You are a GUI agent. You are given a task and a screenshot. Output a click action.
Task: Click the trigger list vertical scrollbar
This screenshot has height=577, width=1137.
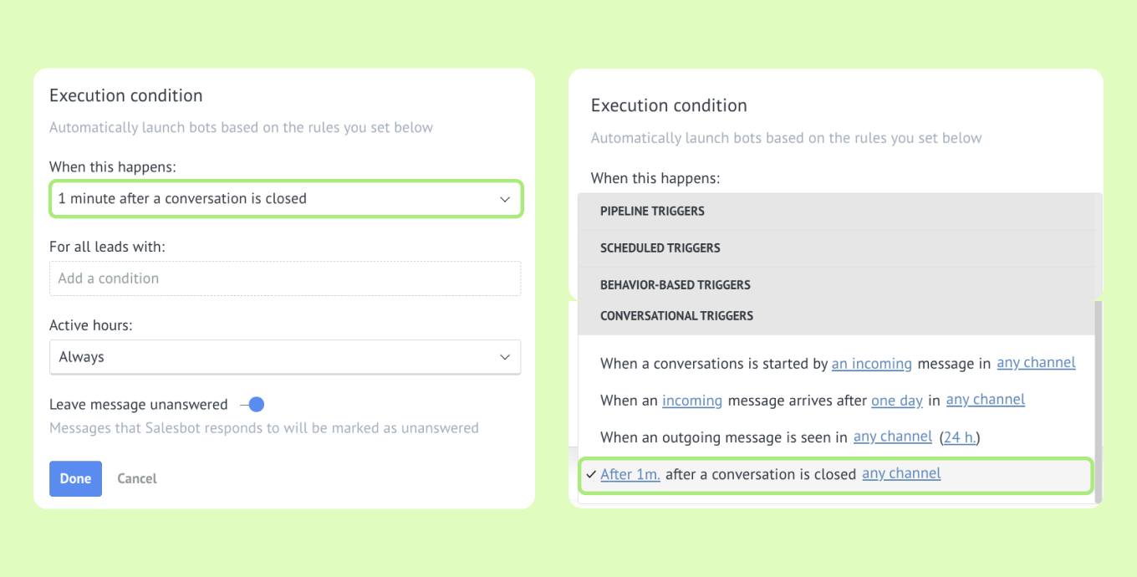(1099, 401)
